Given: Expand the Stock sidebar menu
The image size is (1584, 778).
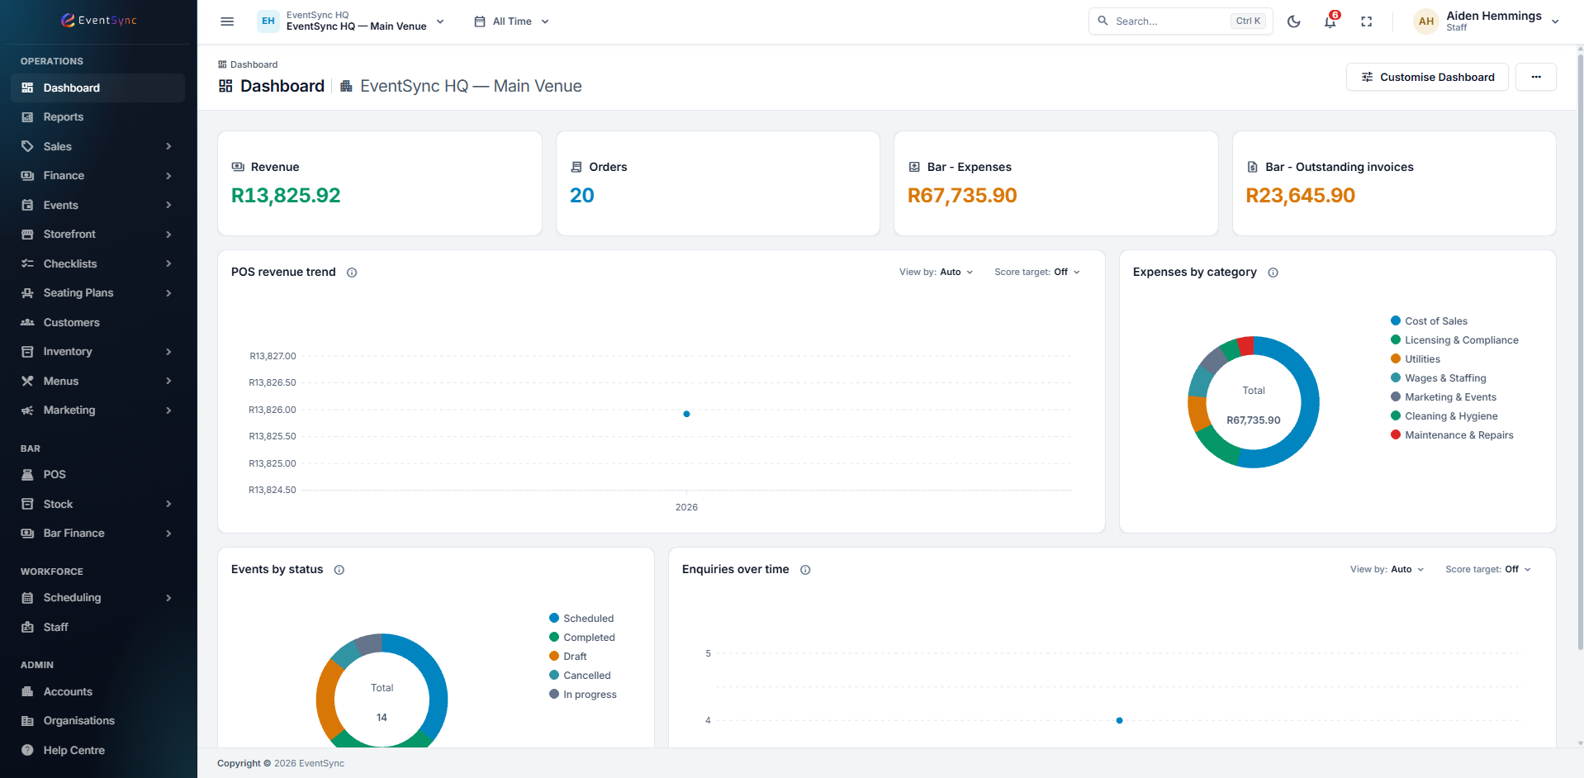Looking at the screenshot, I should point(97,504).
